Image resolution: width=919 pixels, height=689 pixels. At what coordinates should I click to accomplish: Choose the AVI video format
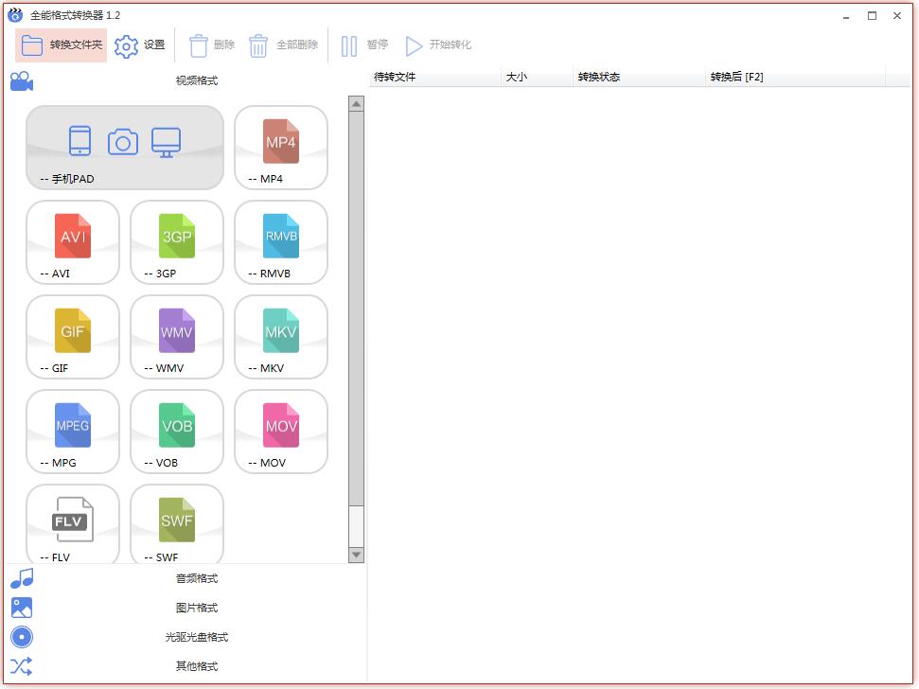point(73,241)
